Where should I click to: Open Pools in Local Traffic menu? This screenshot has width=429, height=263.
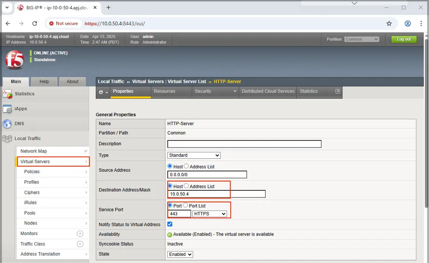[x=30, y=213]
